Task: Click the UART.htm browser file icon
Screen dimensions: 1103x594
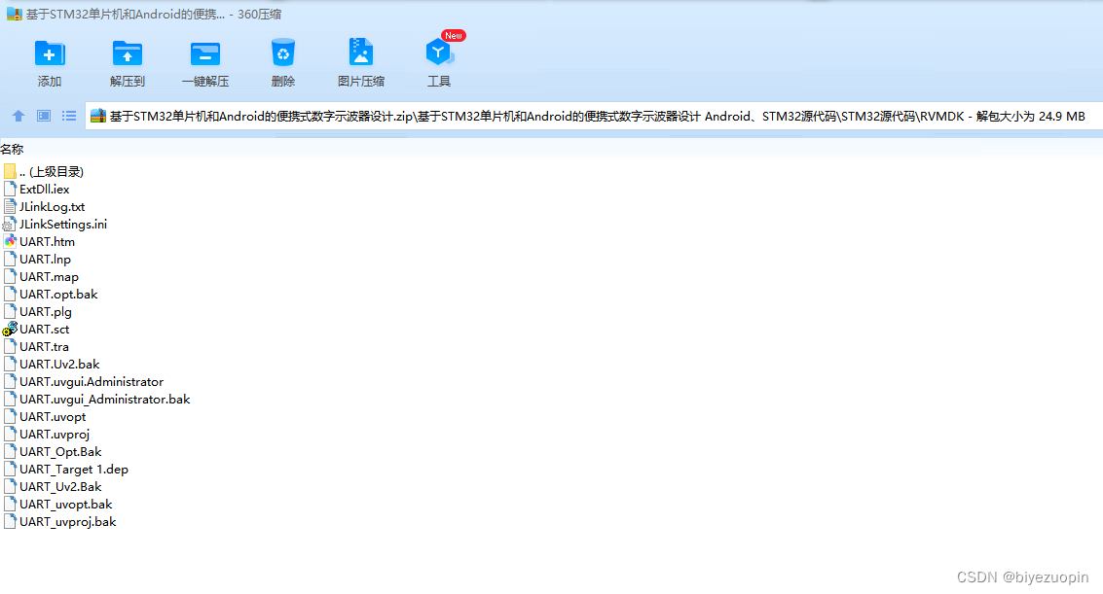Action: pyautogui.click(x=10, y=241)
